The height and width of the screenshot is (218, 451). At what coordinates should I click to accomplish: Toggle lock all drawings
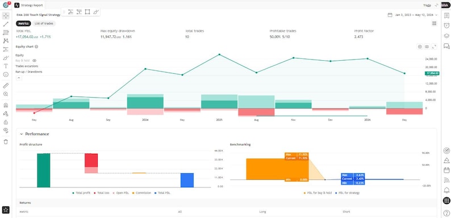(6, 122)
